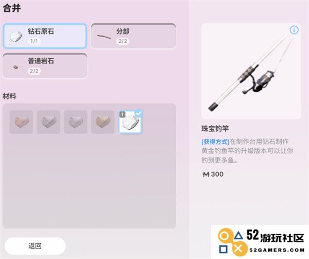Click the 珠宝钓竿 item title
The height and width of the screenshot is (259, 309).
click(215, 129)
